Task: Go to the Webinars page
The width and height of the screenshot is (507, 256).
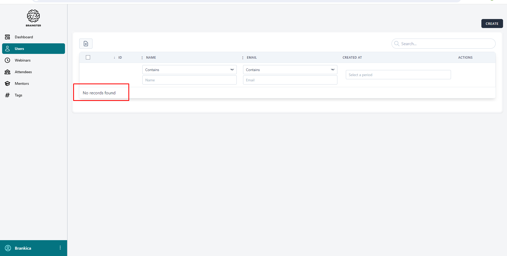Action: (x=23, y=60)
